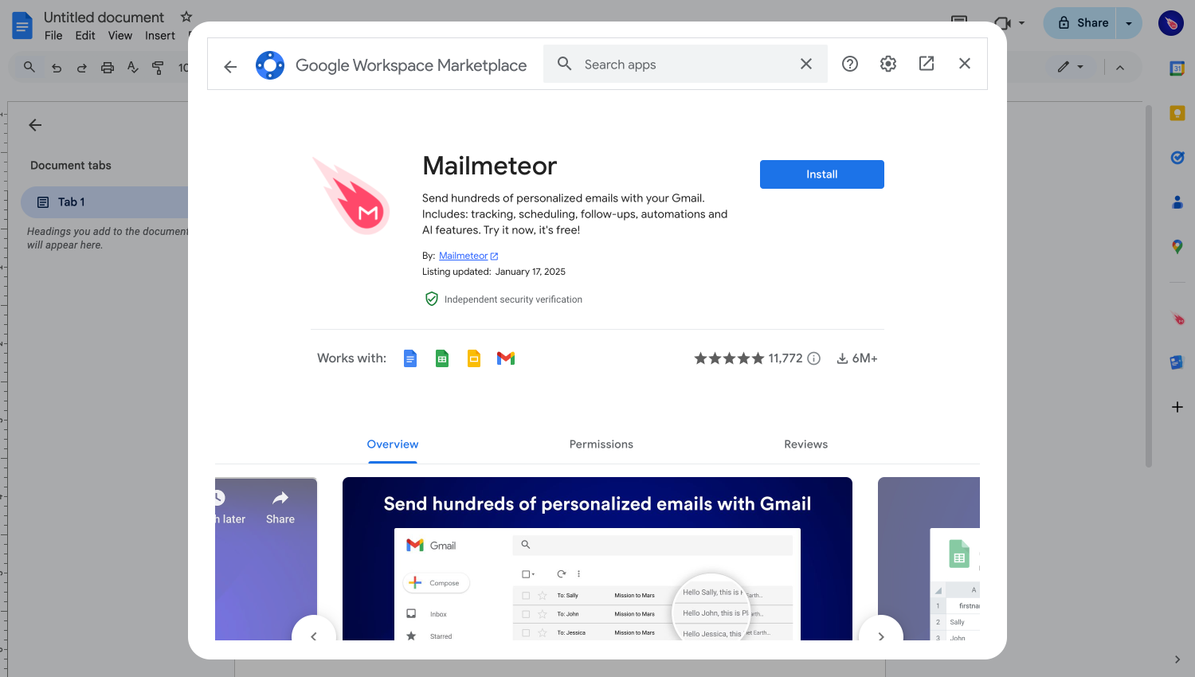Image resolution: width=1195 pixels, height=677 pixels.
Task: Open the blue add-on below Mailmeteor in side panel
Action: [1177, 362]
